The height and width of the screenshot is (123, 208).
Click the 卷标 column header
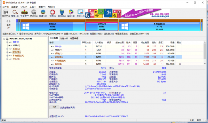pyautogui.click(x=65, y=42)
